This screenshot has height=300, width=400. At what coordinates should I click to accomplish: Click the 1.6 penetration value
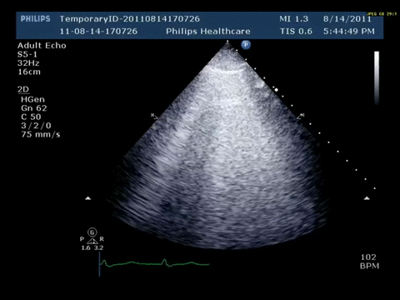(x=86, y=247)
